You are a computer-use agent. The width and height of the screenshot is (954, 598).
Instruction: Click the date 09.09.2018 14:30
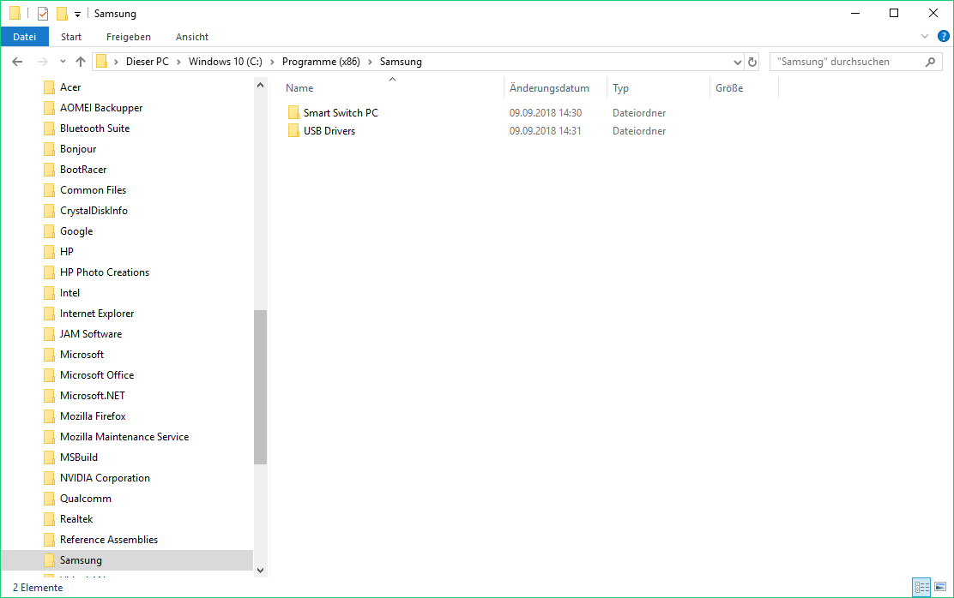545,112
